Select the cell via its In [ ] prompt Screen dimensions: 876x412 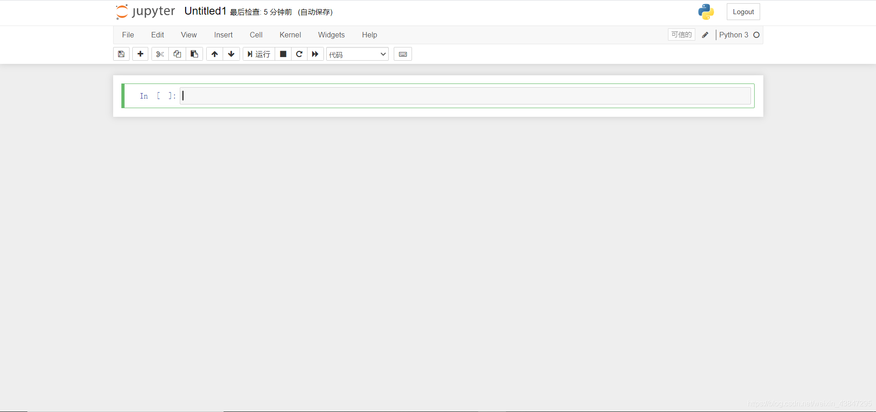157,96
